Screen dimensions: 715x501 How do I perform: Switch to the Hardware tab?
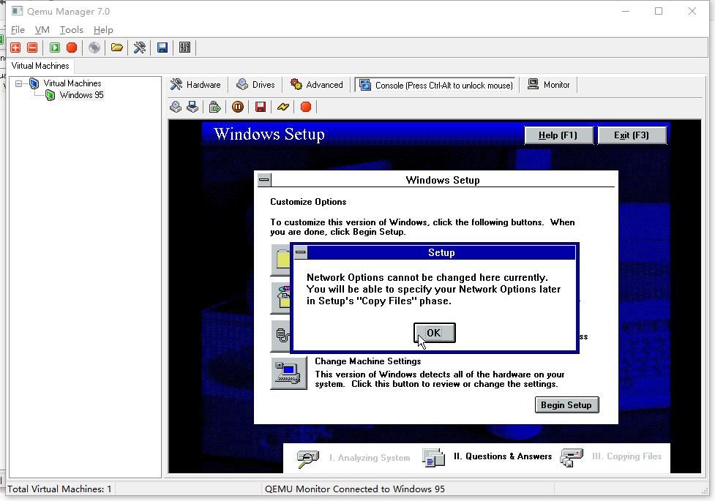195,85
